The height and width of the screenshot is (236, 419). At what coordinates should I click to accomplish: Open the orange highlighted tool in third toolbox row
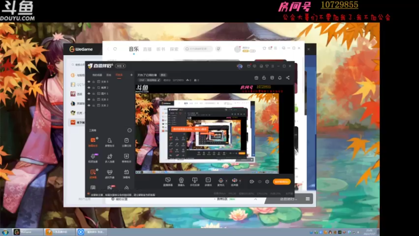pos(93,174)
